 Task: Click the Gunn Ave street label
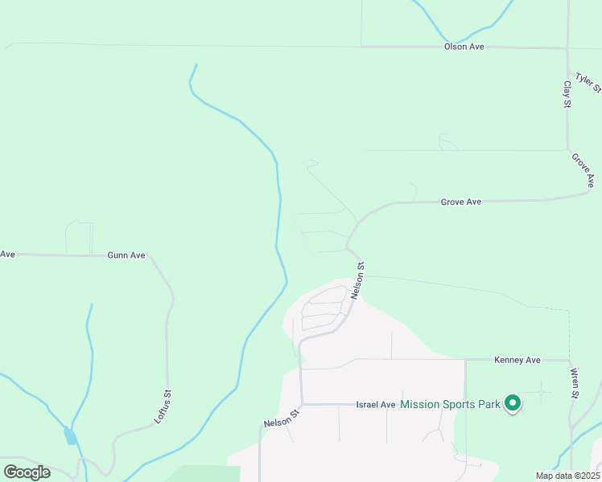coord(126,255)
